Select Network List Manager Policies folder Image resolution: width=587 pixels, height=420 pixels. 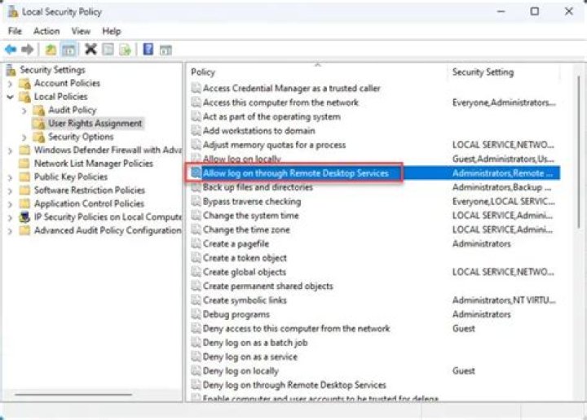pyautogui.click(x=93, y=164)
